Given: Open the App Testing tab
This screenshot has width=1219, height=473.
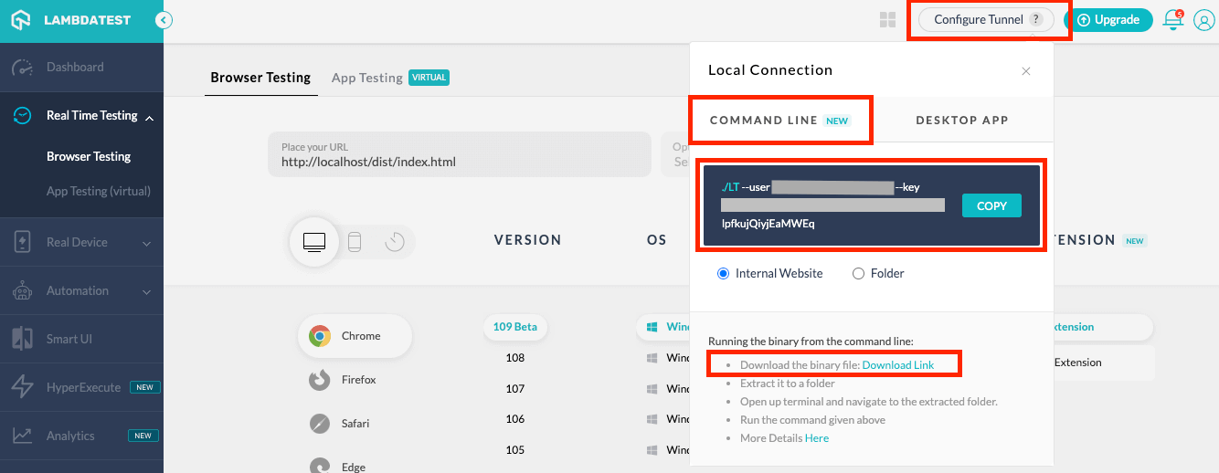Looking at the screenshot, I should point(367,78).
